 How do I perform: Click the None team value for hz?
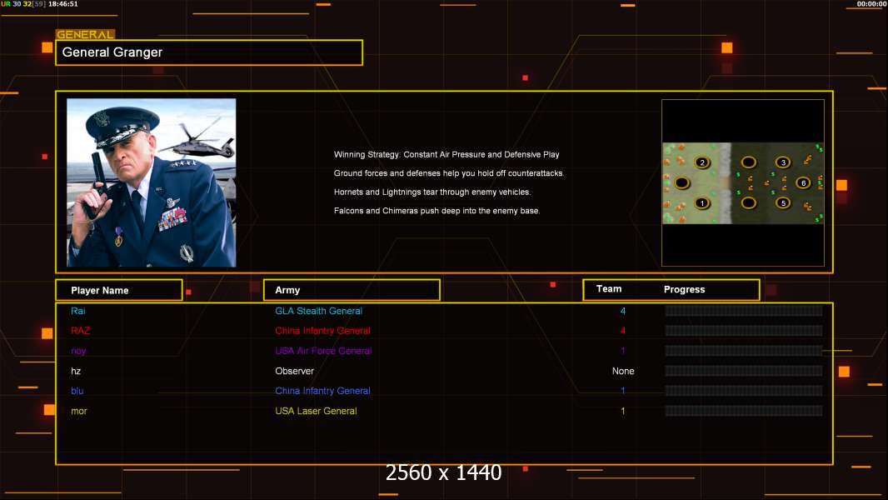[x=622, y=371]
